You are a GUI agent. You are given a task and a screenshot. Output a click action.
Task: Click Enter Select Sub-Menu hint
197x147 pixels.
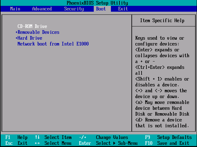coord(108,143)
